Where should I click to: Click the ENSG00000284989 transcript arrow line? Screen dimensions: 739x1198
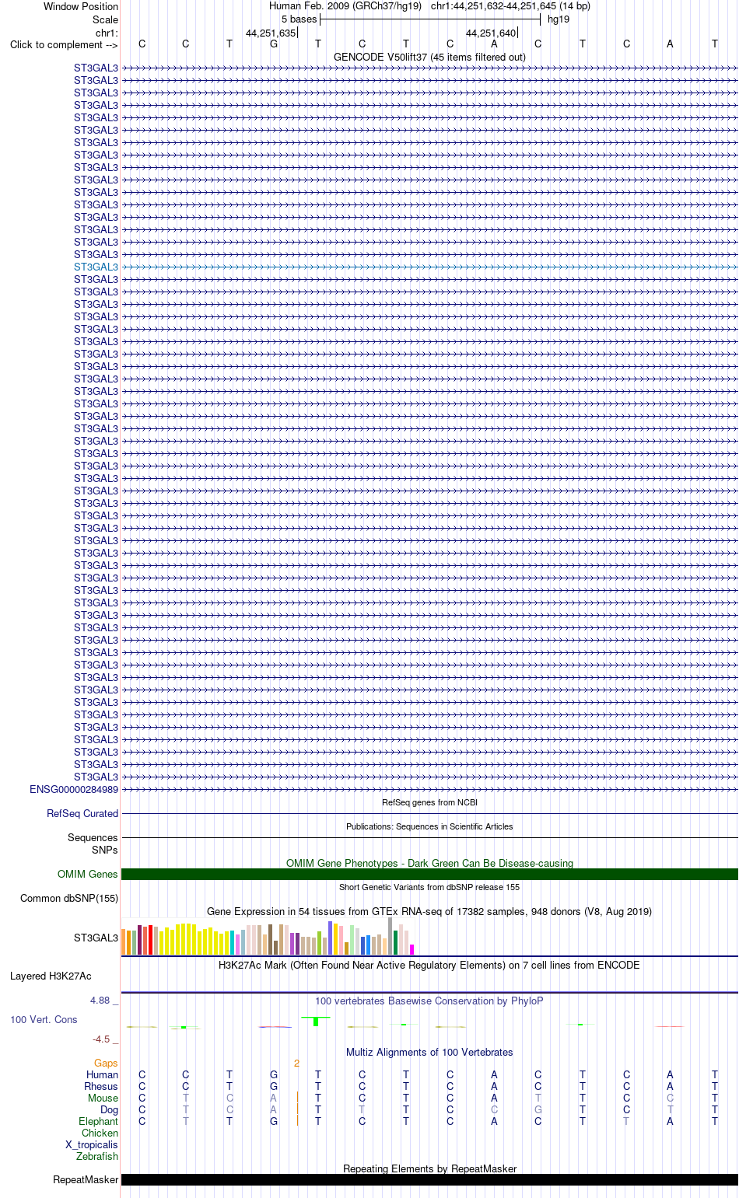pyautogui.click(x=429, y=789)
